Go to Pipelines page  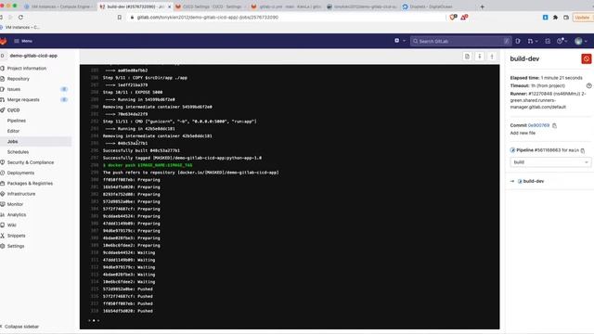[x=17, y=121]
